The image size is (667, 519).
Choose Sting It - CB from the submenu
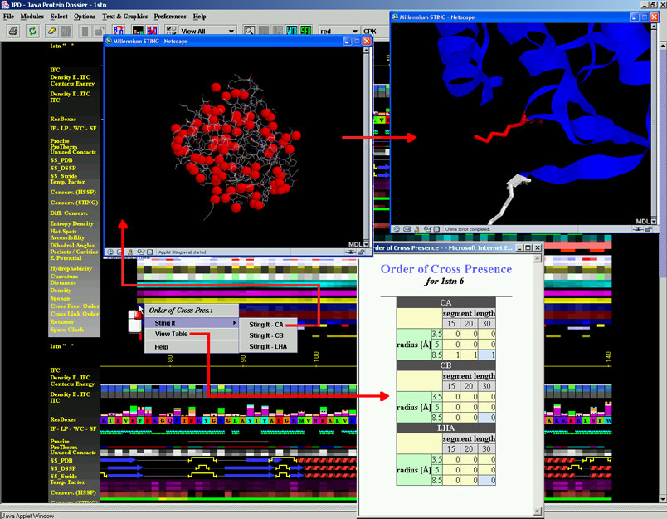point(268,335)
